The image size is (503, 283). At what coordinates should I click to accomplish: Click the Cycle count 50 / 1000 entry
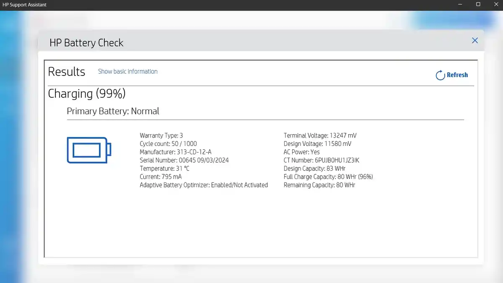pos(168,144)
